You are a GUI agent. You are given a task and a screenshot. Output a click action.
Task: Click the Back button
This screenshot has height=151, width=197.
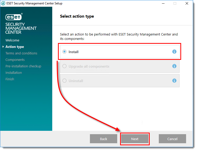point(103,139)
